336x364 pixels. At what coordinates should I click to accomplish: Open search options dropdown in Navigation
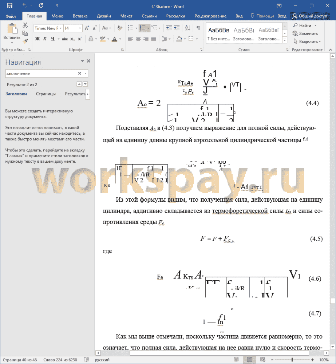(x=86, y=74)
